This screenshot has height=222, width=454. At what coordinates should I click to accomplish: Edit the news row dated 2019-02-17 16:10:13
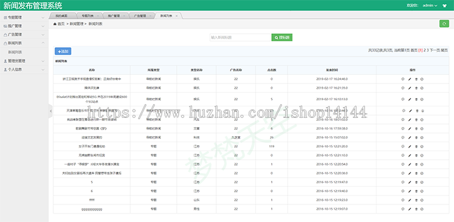tap(409, 99)
